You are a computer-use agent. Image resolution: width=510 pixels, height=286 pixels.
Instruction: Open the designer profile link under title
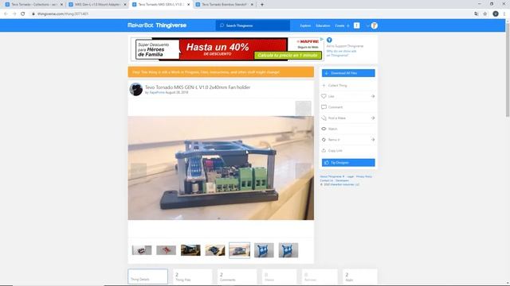point(157,92)
